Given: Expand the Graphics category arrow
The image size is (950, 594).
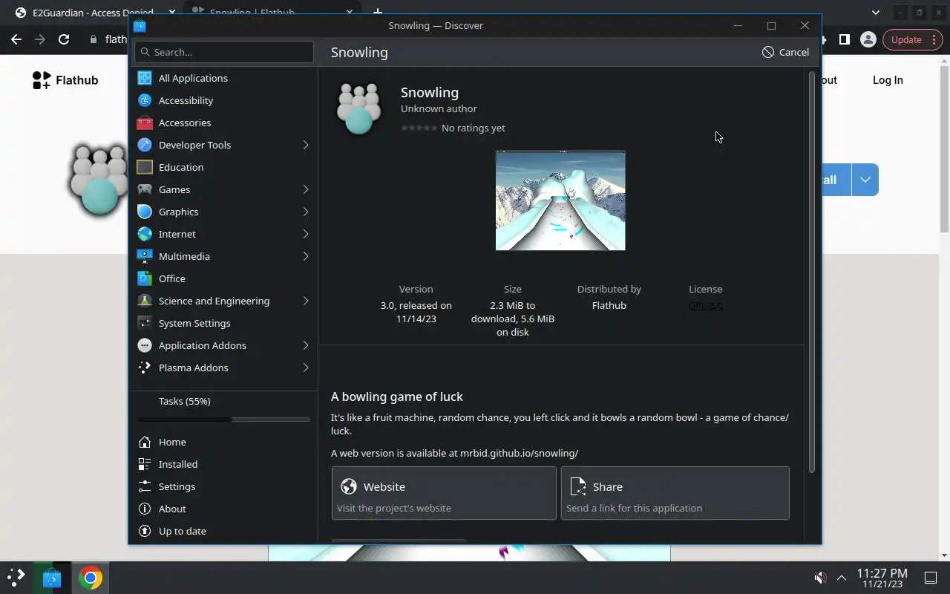Looking at the screenshot, I should (x=305, y=212).
